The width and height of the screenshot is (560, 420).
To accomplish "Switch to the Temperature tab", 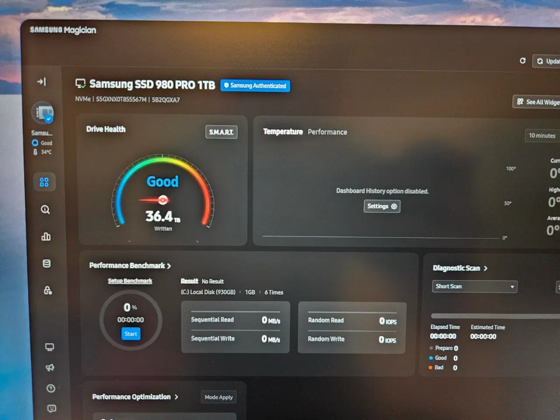I will click(283, 132).
